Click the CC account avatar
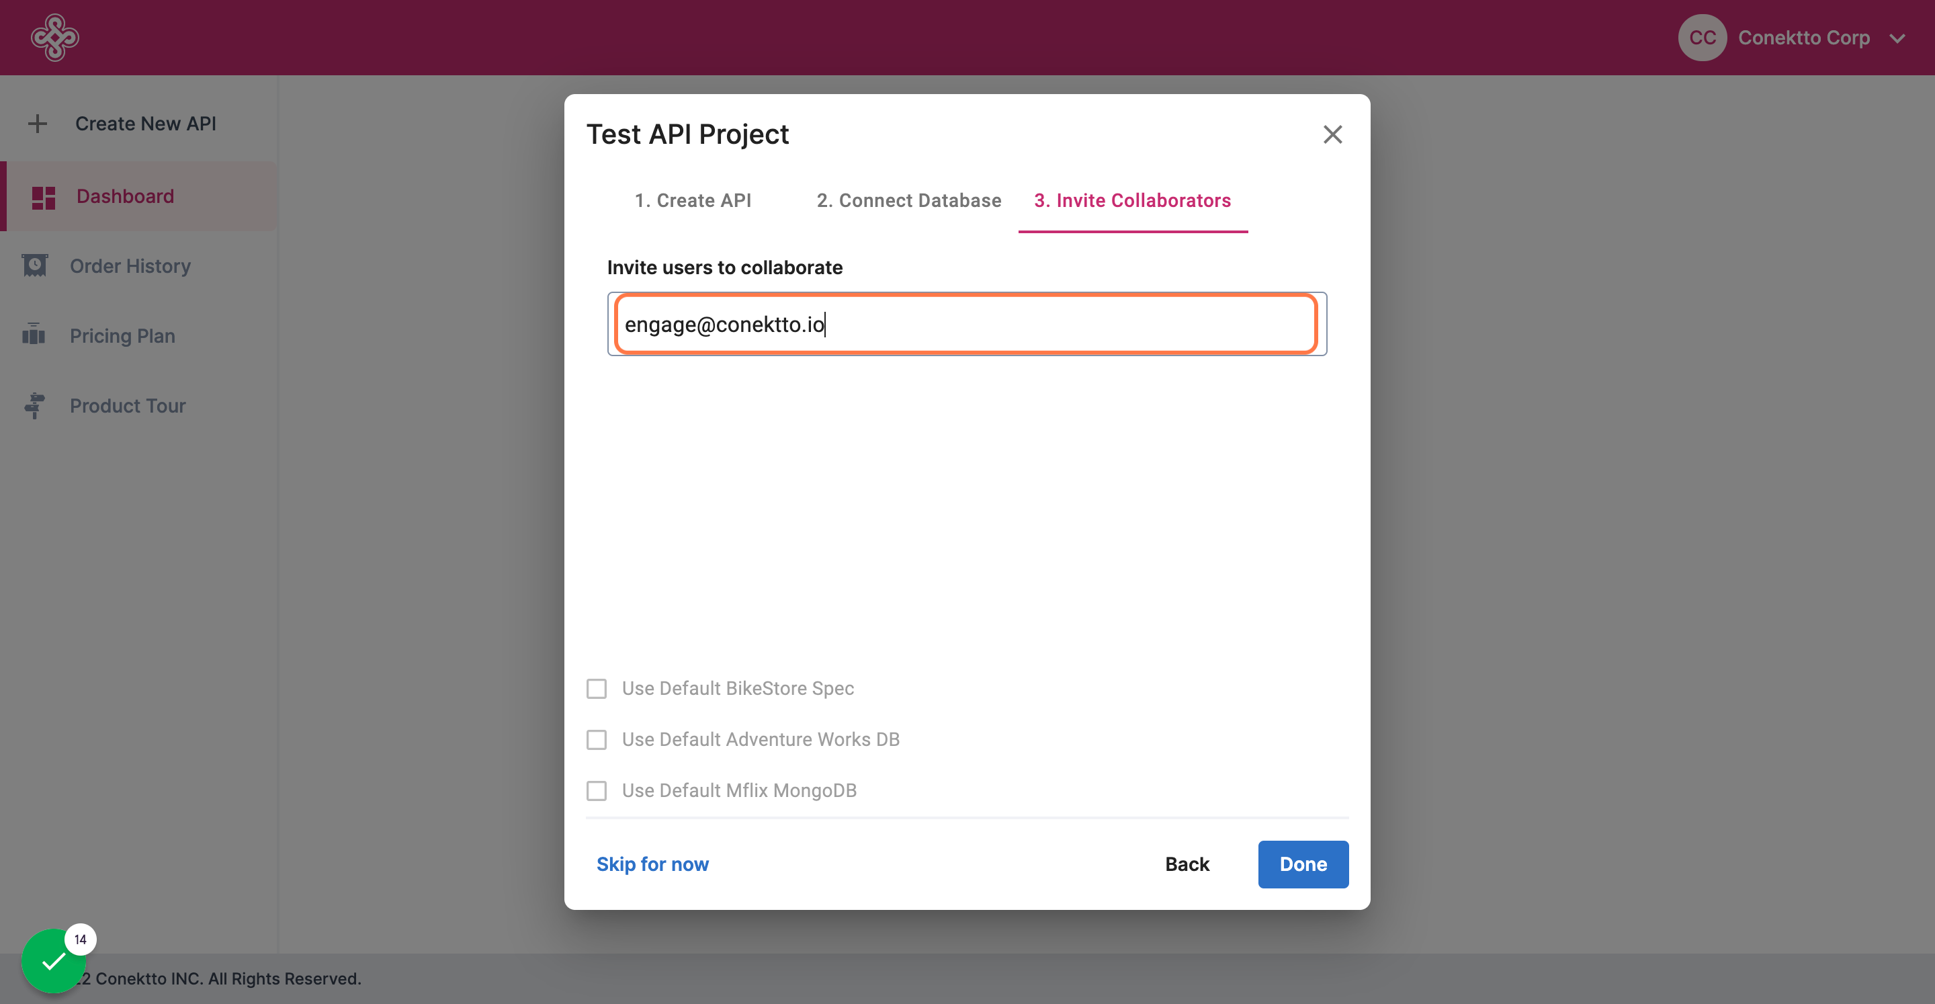Screen dimensions: 1935x1004 pyautogui.click(x=1702, y=38)
